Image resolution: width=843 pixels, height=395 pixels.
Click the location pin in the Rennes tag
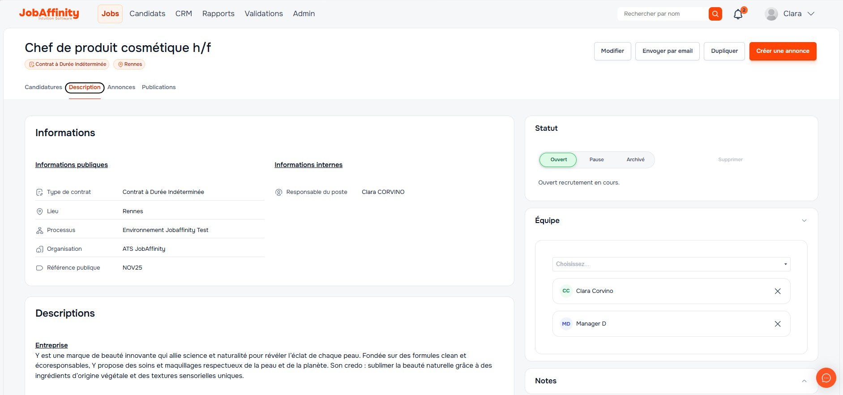click(x=120, y=64)
